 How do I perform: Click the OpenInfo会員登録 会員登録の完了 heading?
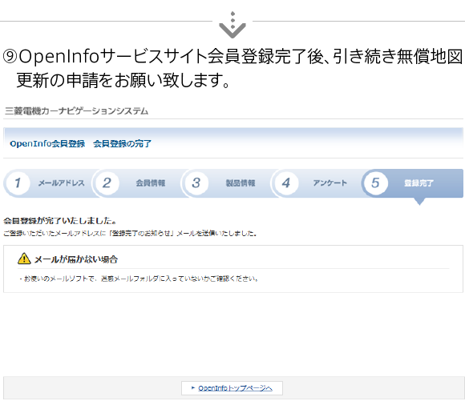point(81,143)
